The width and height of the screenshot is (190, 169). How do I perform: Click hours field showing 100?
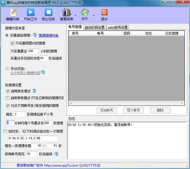click(33, 51)
